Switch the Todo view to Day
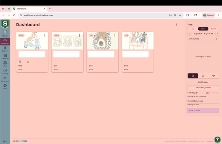Image resolution: width=222 pixels, height=144 pixels. click(x=193, y=29)
